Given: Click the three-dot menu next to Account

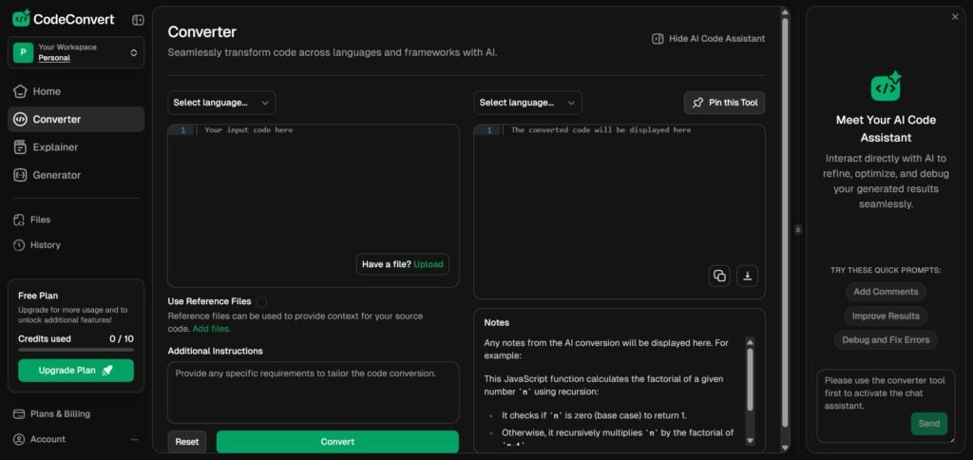Looking at the screenshot, I should [x=134, y=439].
